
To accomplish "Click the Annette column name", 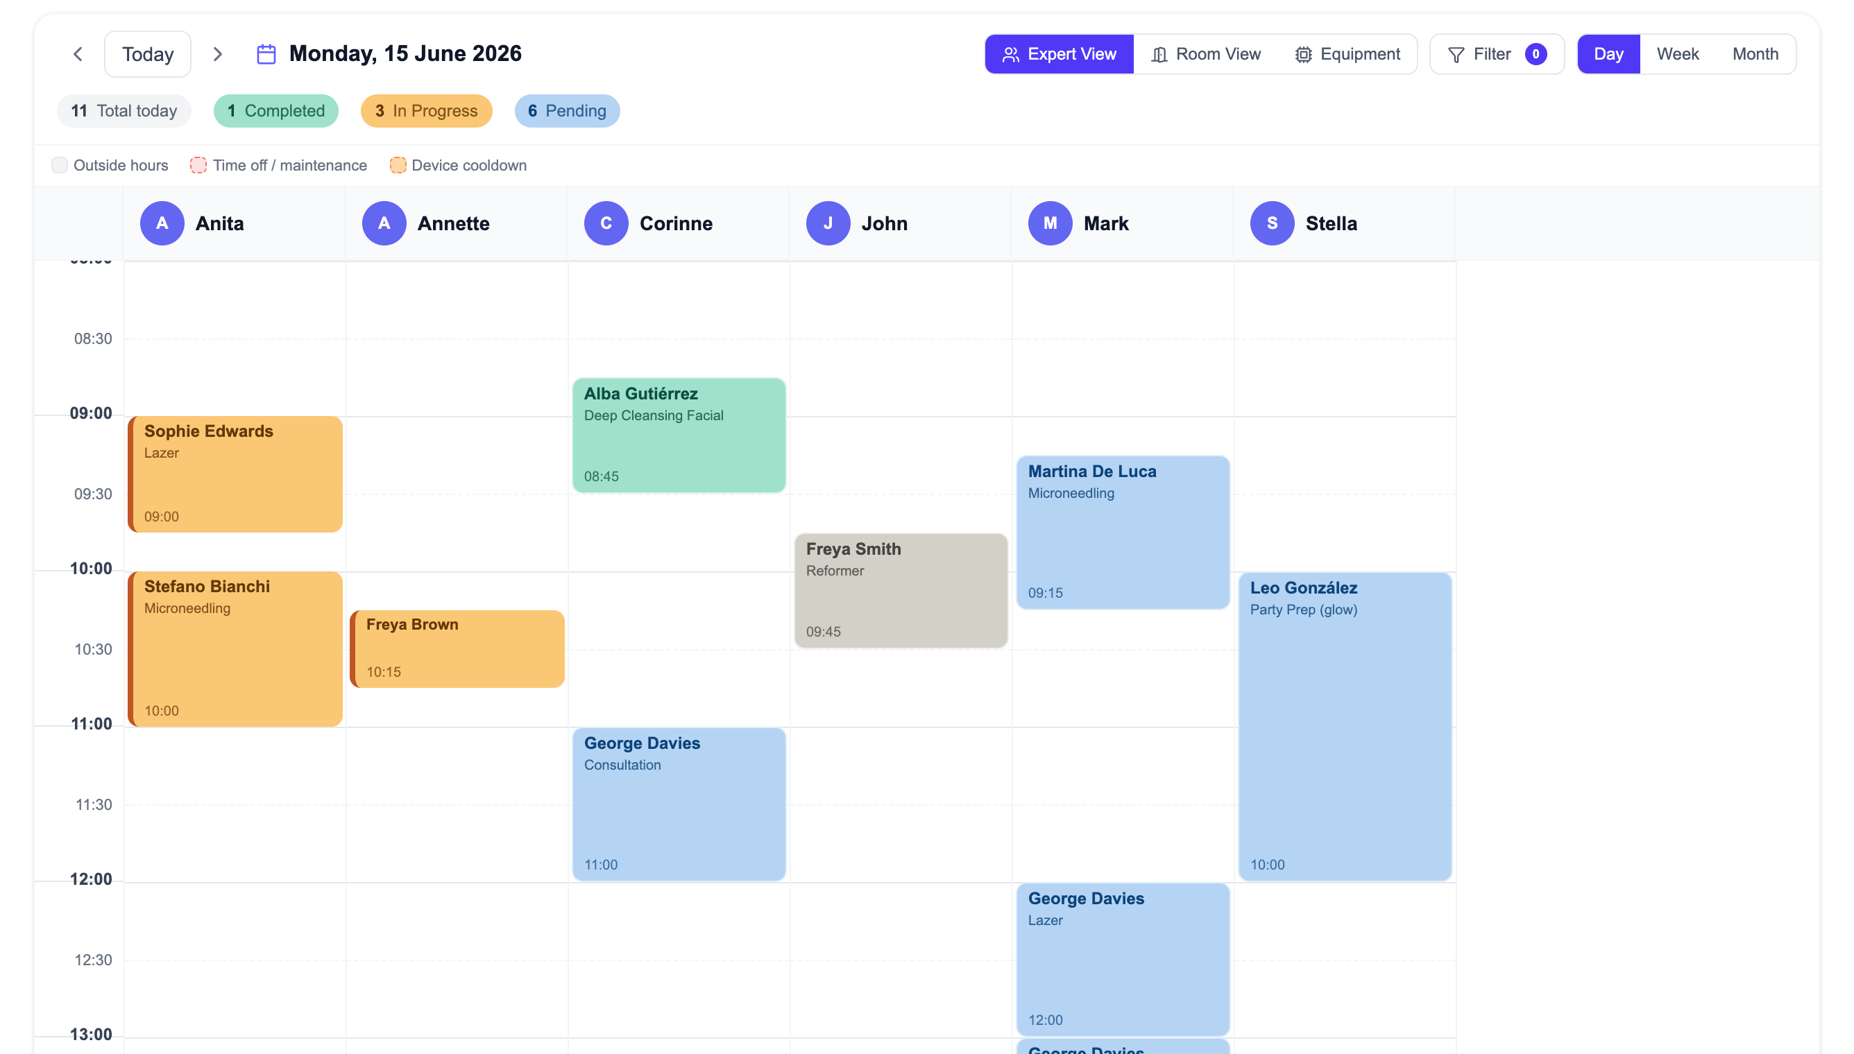I will pyautogui.click(x=453, y=223).
